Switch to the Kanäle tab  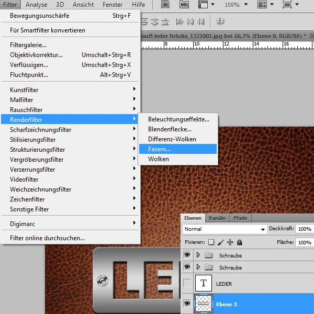click(217, 218)
